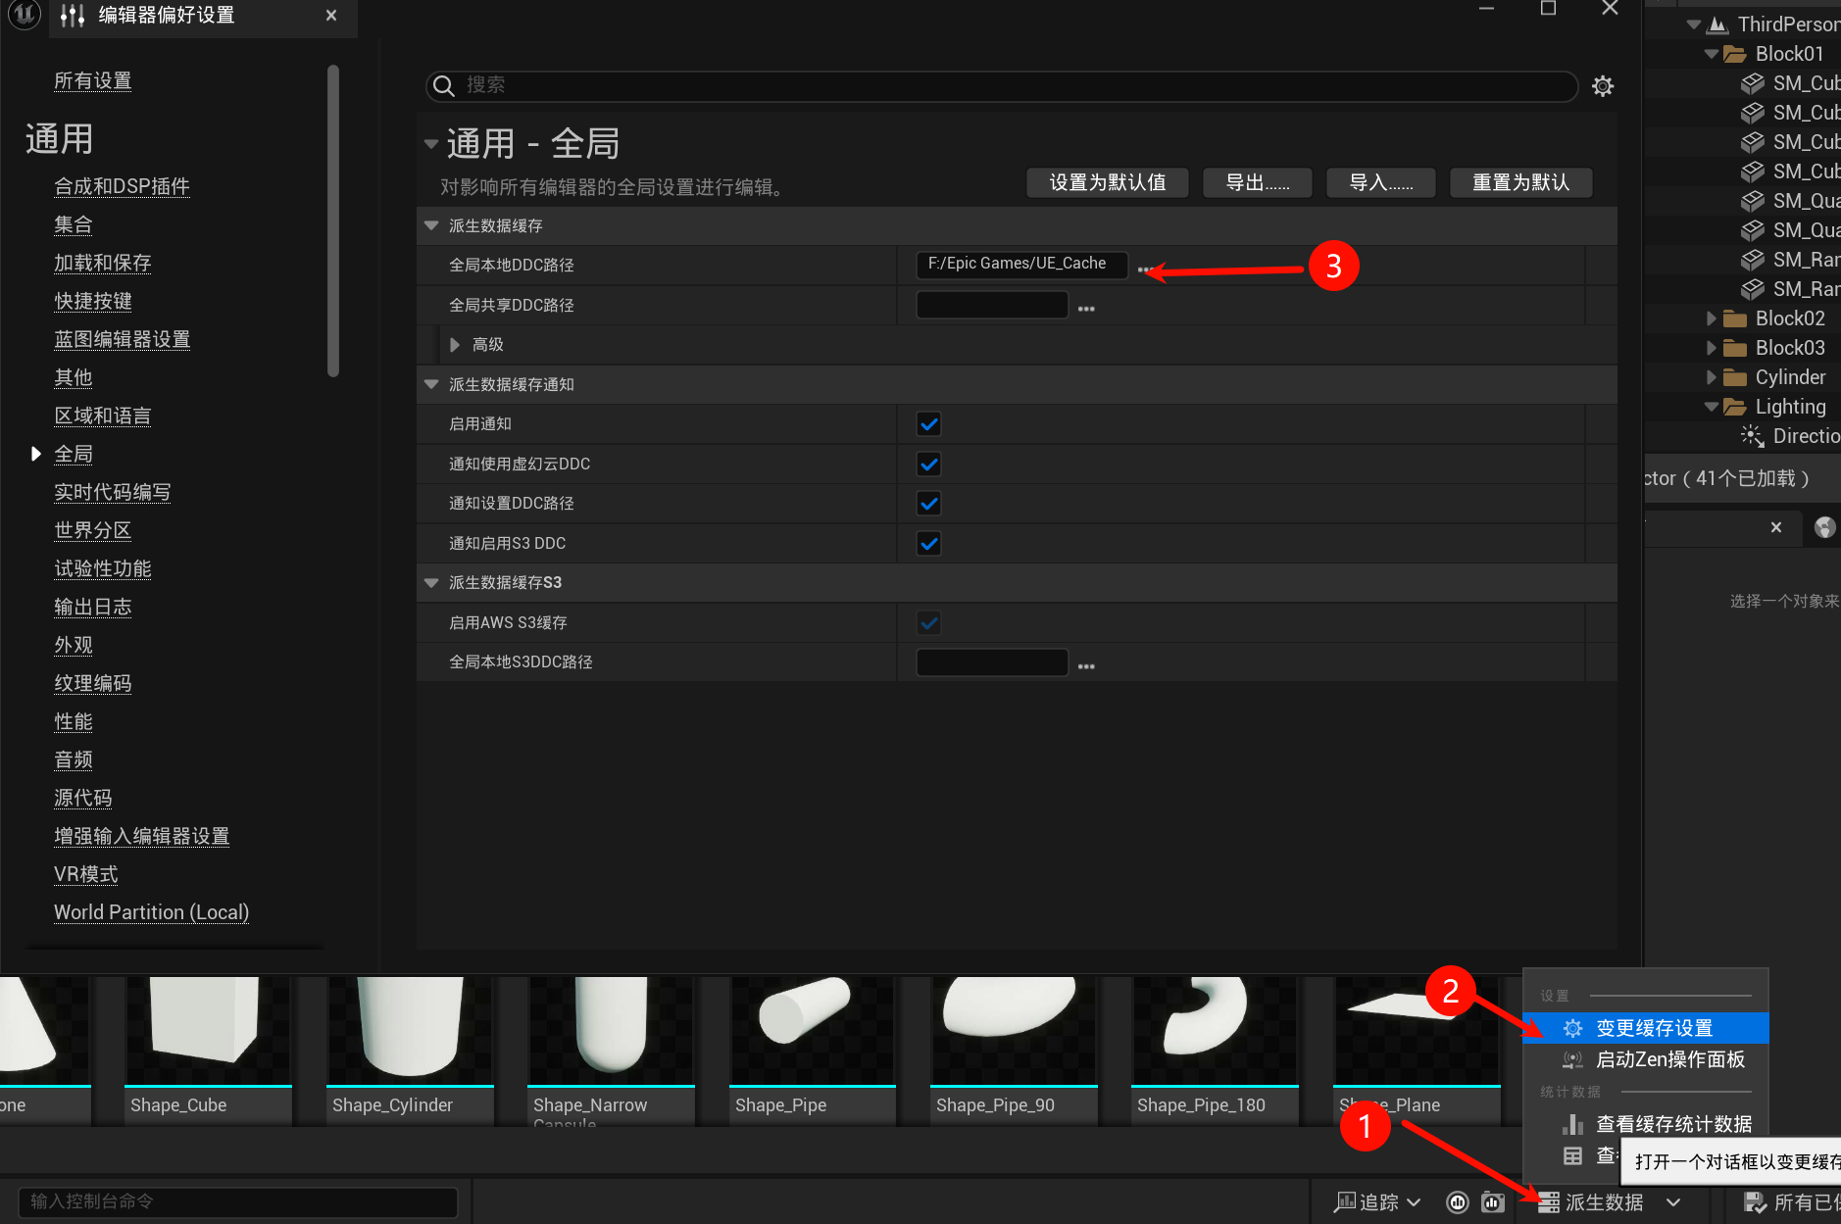Click the 派生数据 icon in the status bar
This screenshot has height=1224, width=1841.
1549,1202
